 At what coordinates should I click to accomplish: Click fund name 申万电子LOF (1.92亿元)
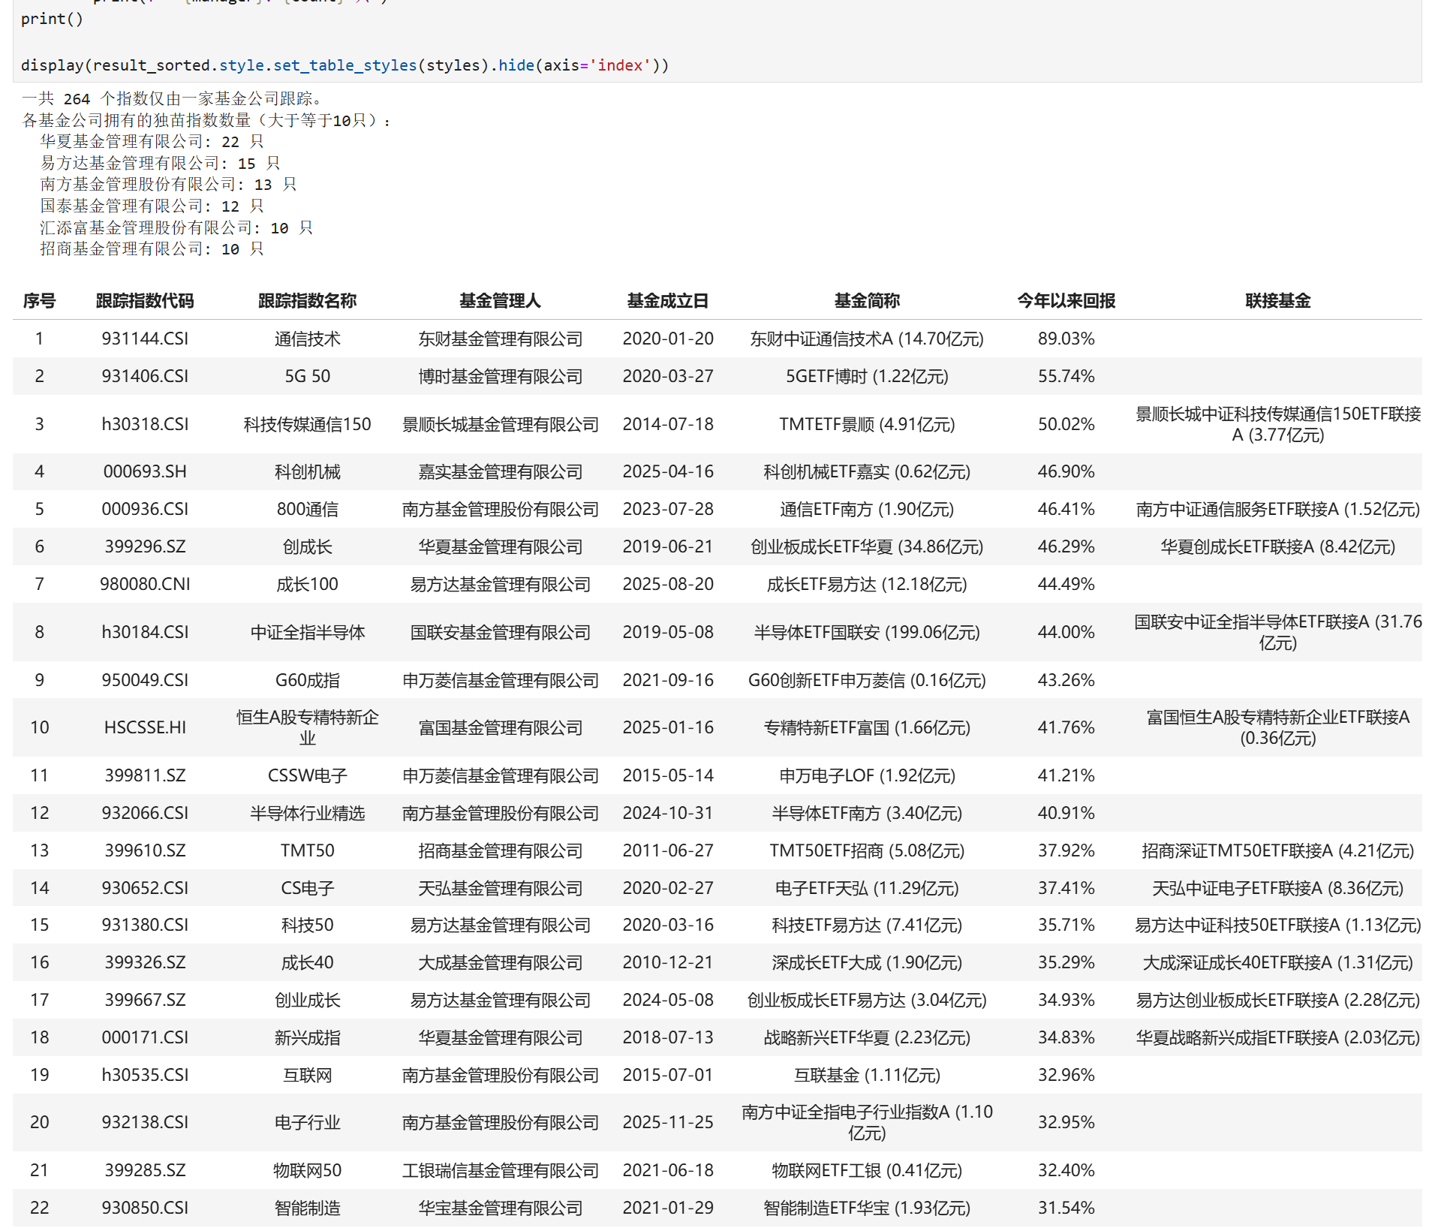click(867, 775)
